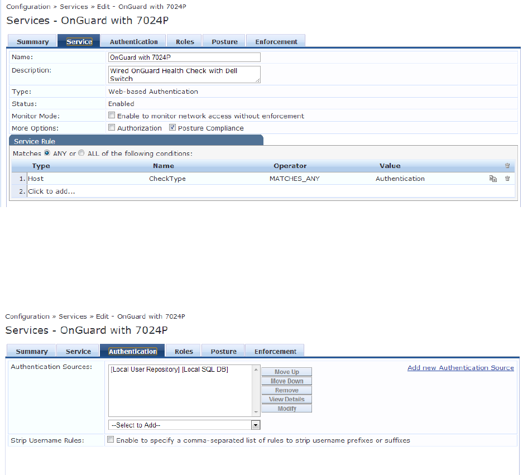This screenshot has height=475, width=523.
Task: Switch to Service tab in lower panel
Action: coord(78,351)
